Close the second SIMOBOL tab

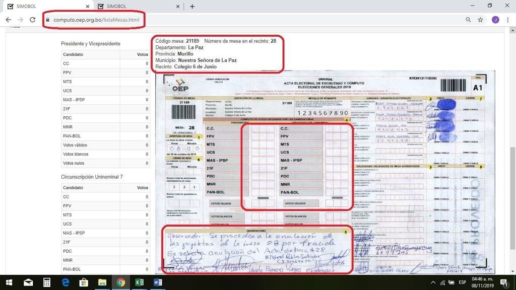coord(178,6)
